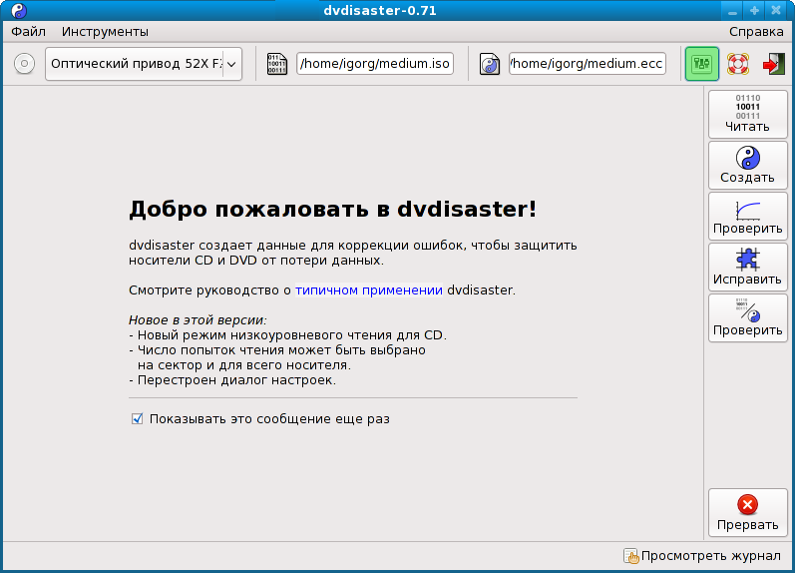Click the optical disc drive icon
This screenshot has height=573, width=795.
click(x=24, y=64)
